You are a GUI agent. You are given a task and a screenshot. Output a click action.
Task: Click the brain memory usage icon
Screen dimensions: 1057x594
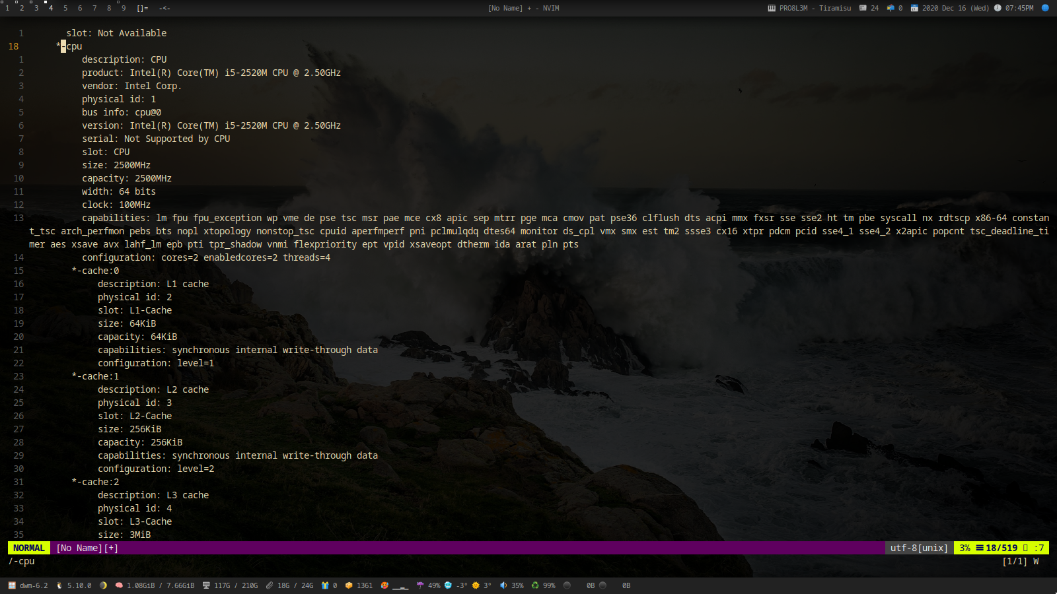(x=119, y=585)
